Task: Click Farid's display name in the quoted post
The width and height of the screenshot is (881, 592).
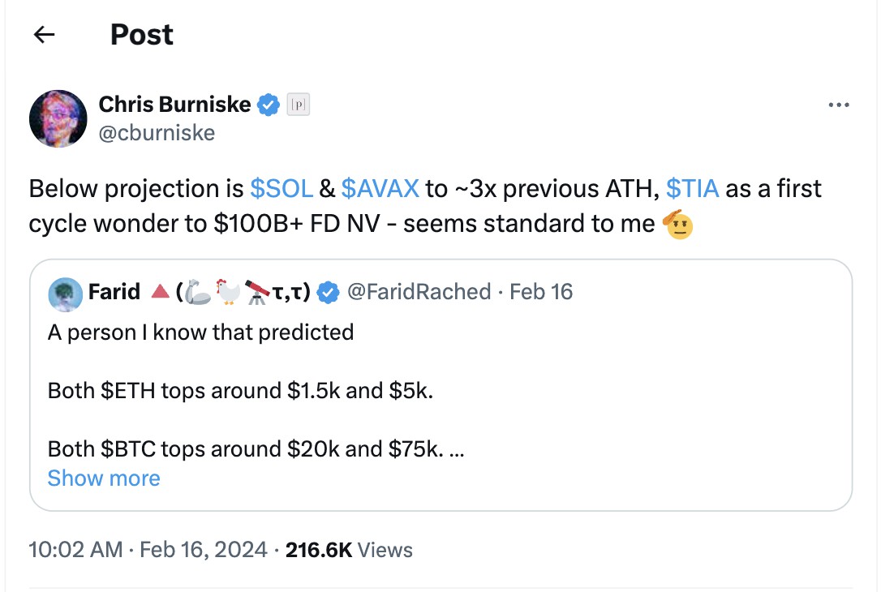Action: click(x=114, y=292)
